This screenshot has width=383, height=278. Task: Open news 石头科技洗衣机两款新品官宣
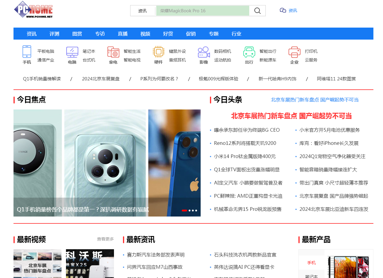pos(245,255)
